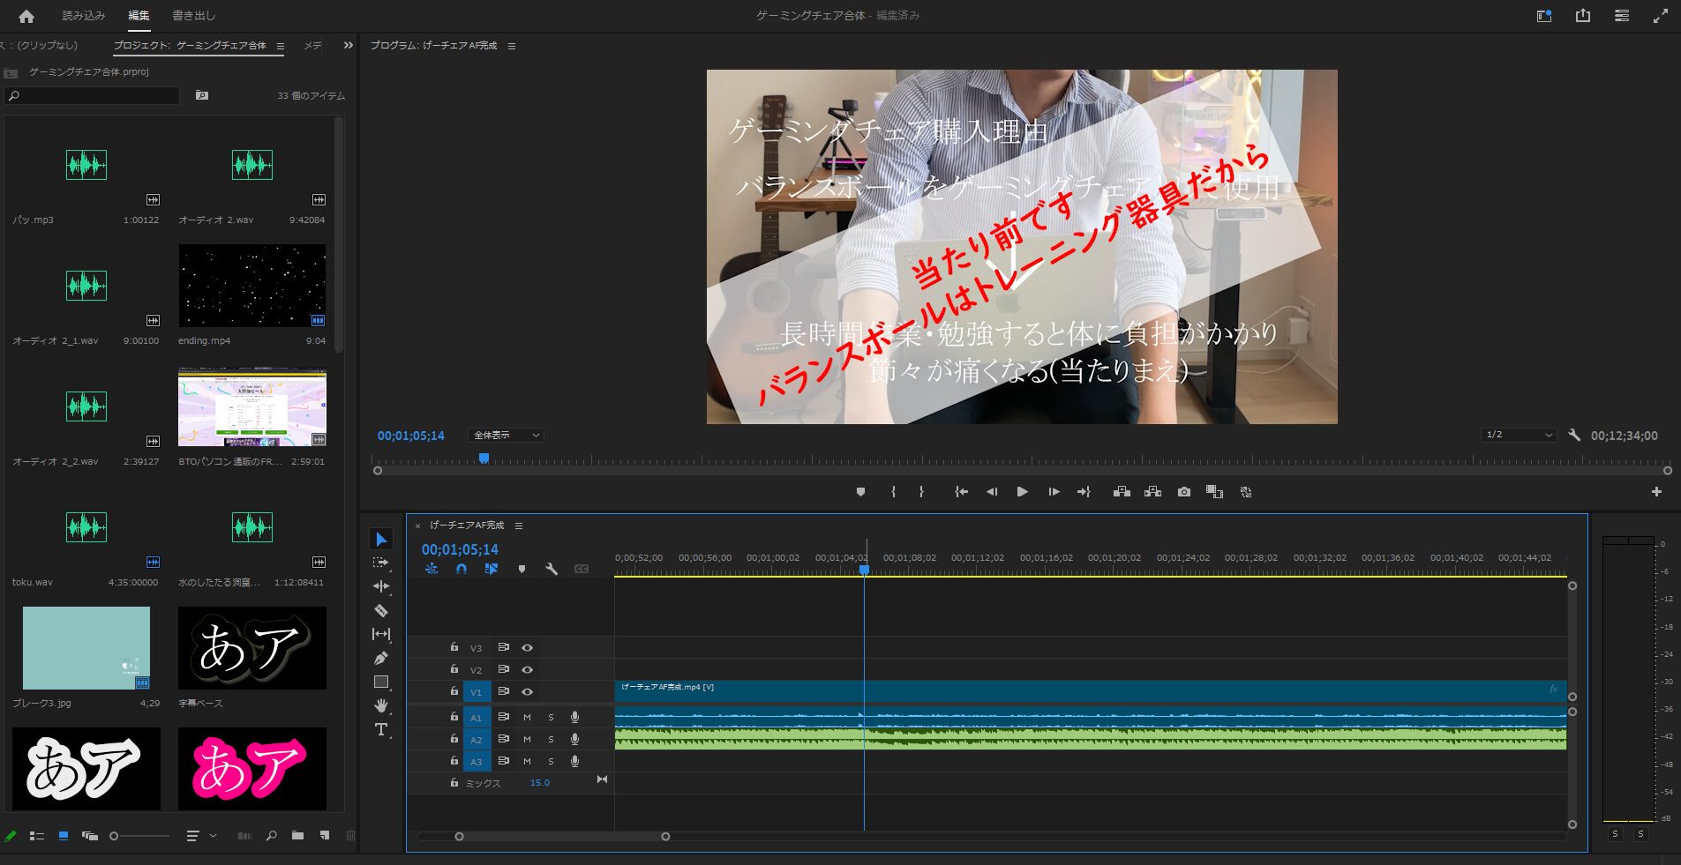This screenshot has height=865, width=1681.
Task: Select the Track Select Forward tool
Action: pos(381,563)
